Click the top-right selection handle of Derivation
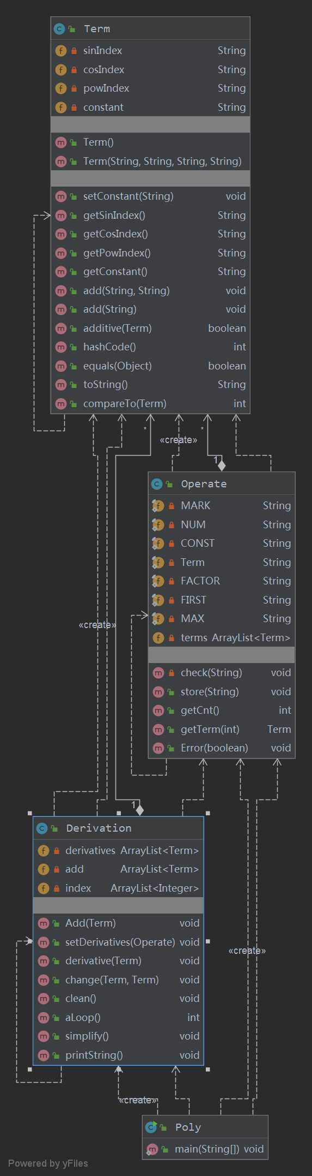 tap(208, 813)
